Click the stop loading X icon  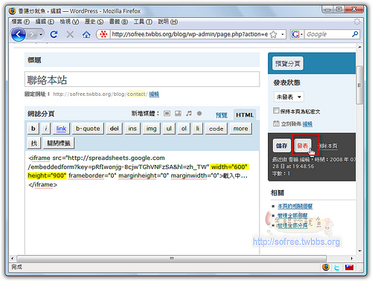click(x=70, y=34)
